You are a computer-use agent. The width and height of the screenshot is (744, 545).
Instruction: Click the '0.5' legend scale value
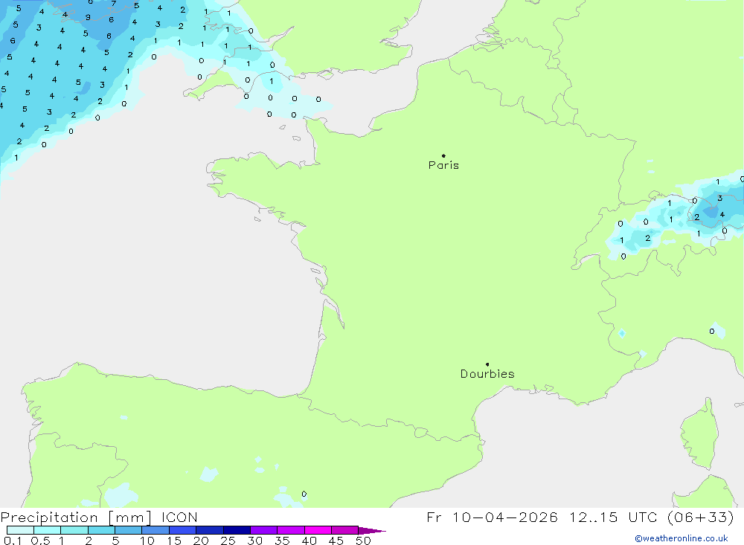tap(40, 541)
